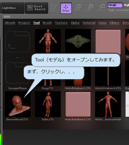This screenshot has height=145, width=129.
Task: Click the Dog.ZTL file name
Action: 48,88
